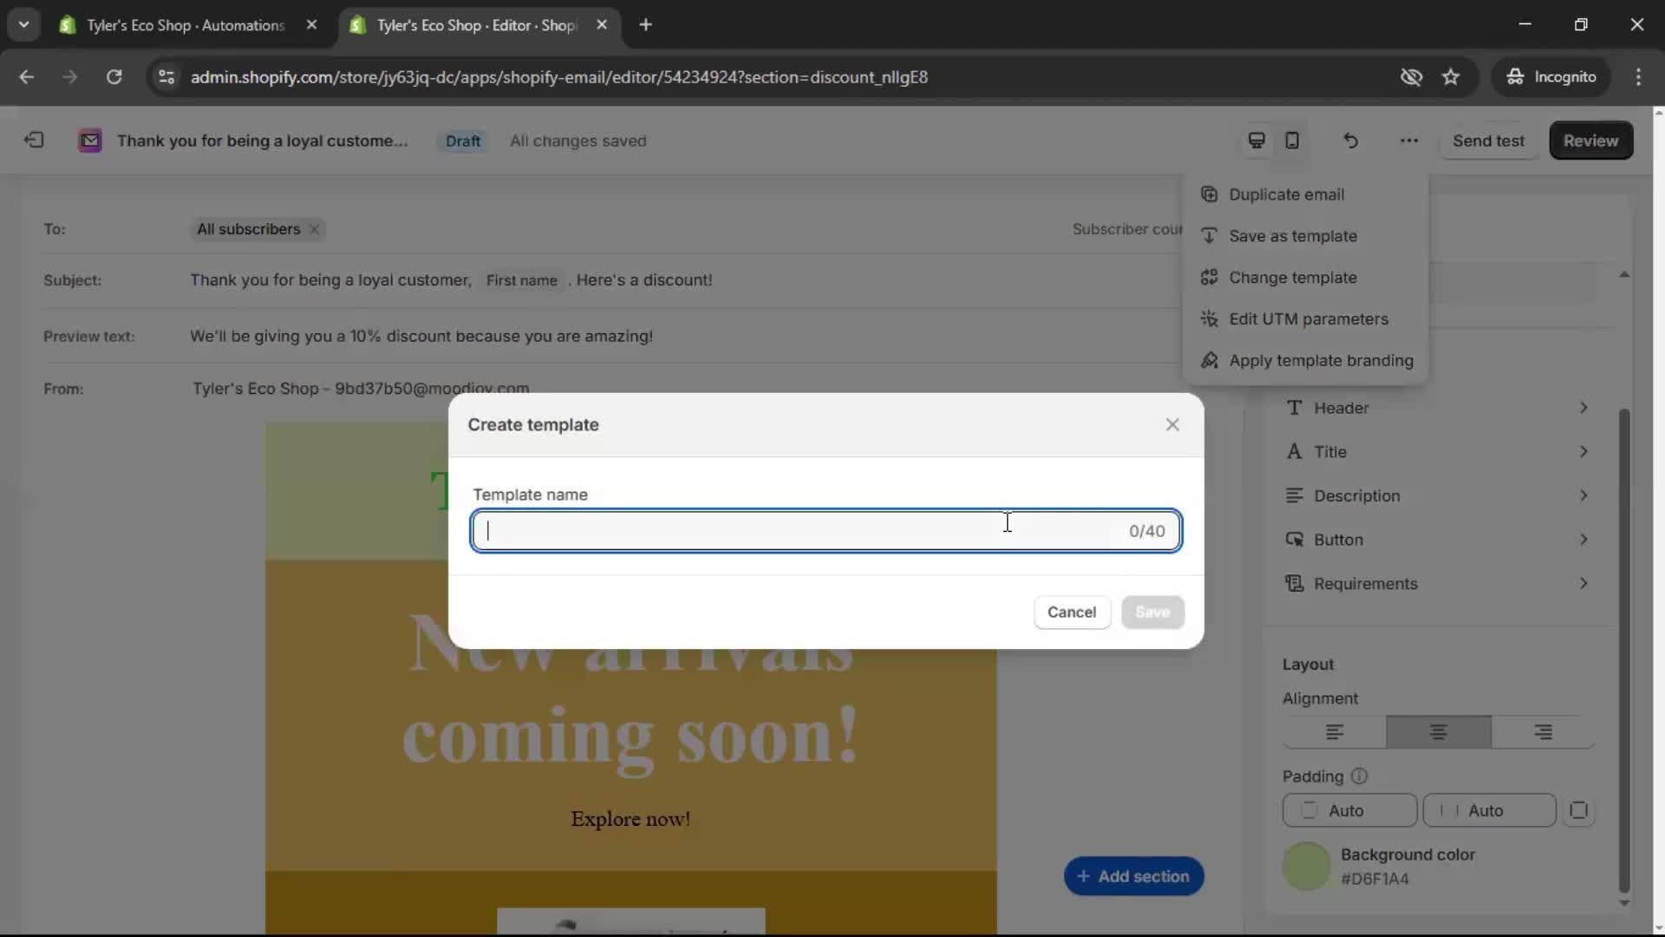Select left text alignment
Screen dimensions: 1665x937
click(x=1334, y=732)
